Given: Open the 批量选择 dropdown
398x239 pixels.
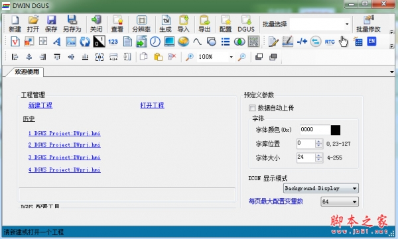Looking at the screenshot, I should [346, 24].
